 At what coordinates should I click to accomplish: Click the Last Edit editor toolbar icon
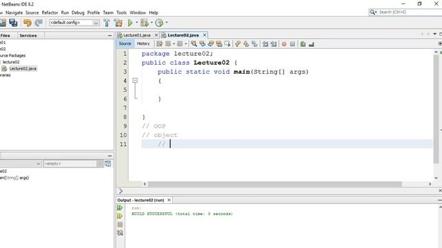[160, 44]
